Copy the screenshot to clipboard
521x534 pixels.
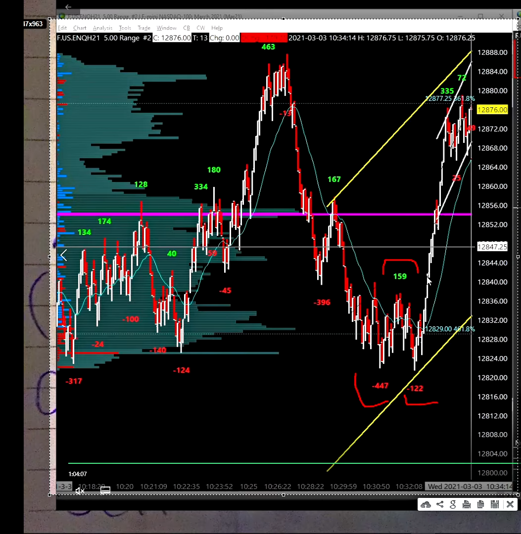click(481, 504)
